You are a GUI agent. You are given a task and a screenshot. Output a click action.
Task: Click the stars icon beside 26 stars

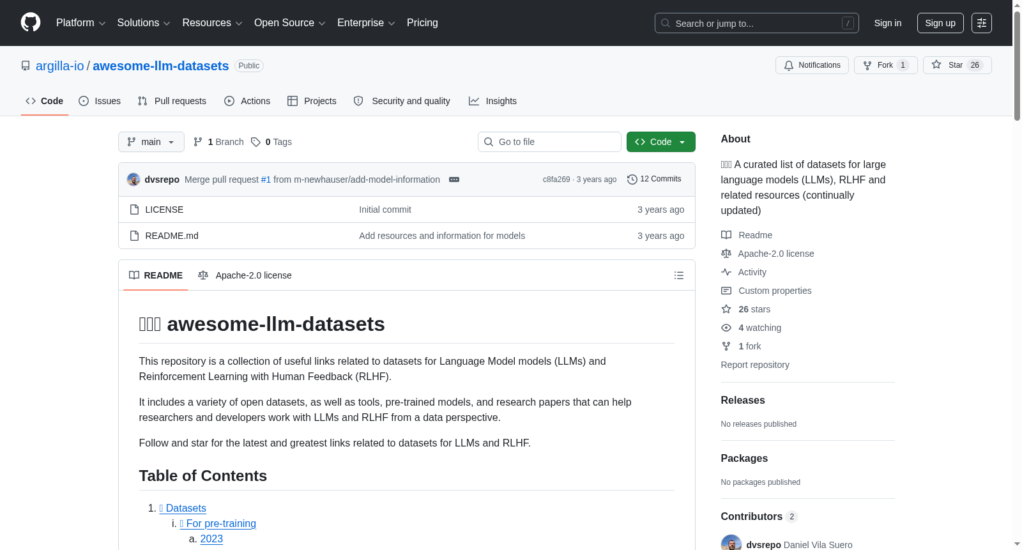coord(726,309)
